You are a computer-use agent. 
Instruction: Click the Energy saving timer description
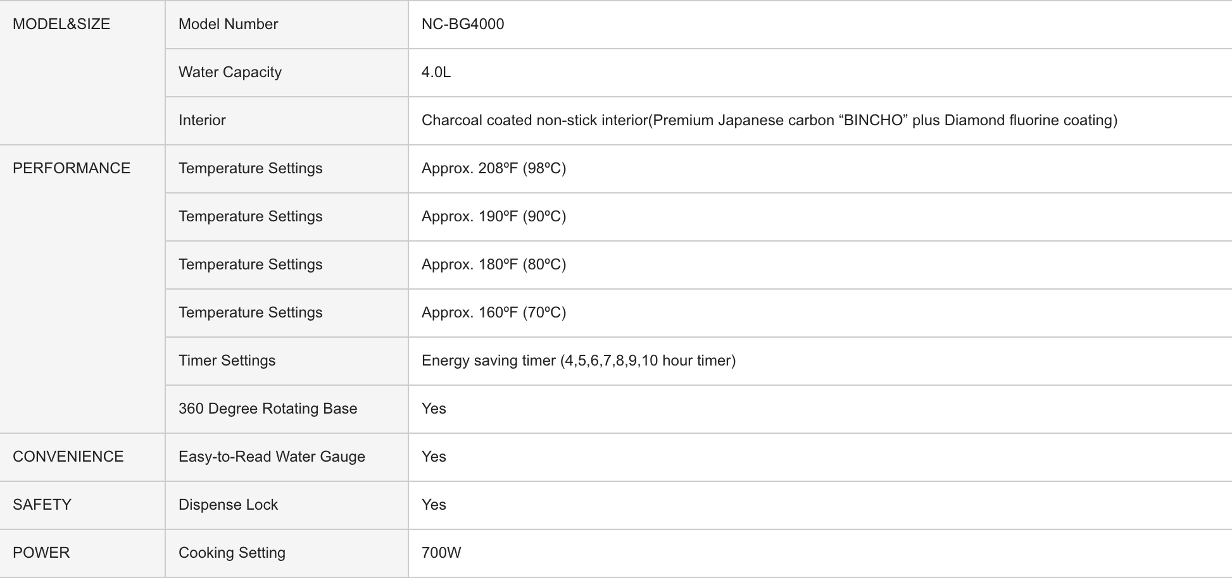pos(579,360)
